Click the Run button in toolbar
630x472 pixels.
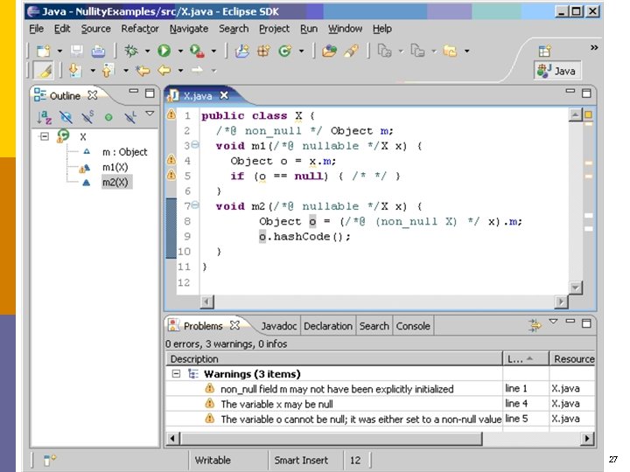(x=164, y=52)
